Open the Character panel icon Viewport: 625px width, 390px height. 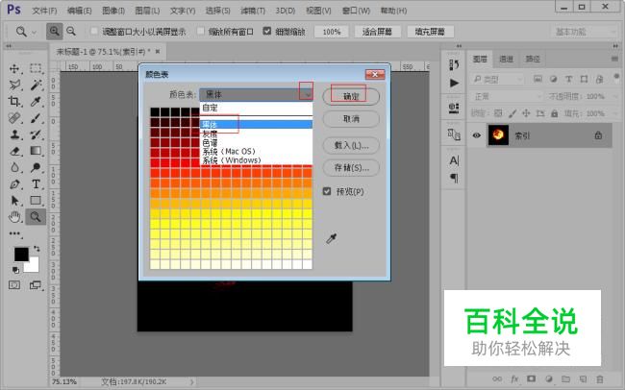[x=454, y=160]
